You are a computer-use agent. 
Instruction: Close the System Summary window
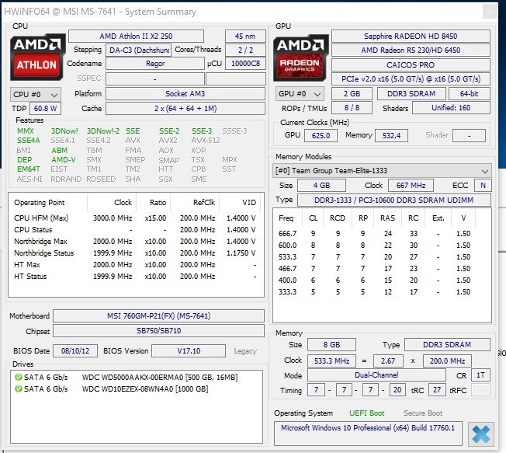pos(490,12)
